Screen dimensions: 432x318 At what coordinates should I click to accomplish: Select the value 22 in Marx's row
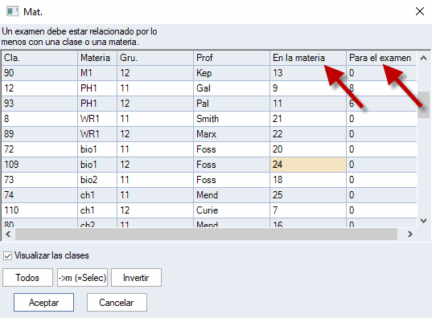[x=308, y=134]
